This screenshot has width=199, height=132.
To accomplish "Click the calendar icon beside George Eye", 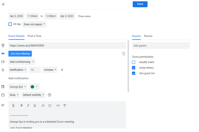I will point(3,87).
